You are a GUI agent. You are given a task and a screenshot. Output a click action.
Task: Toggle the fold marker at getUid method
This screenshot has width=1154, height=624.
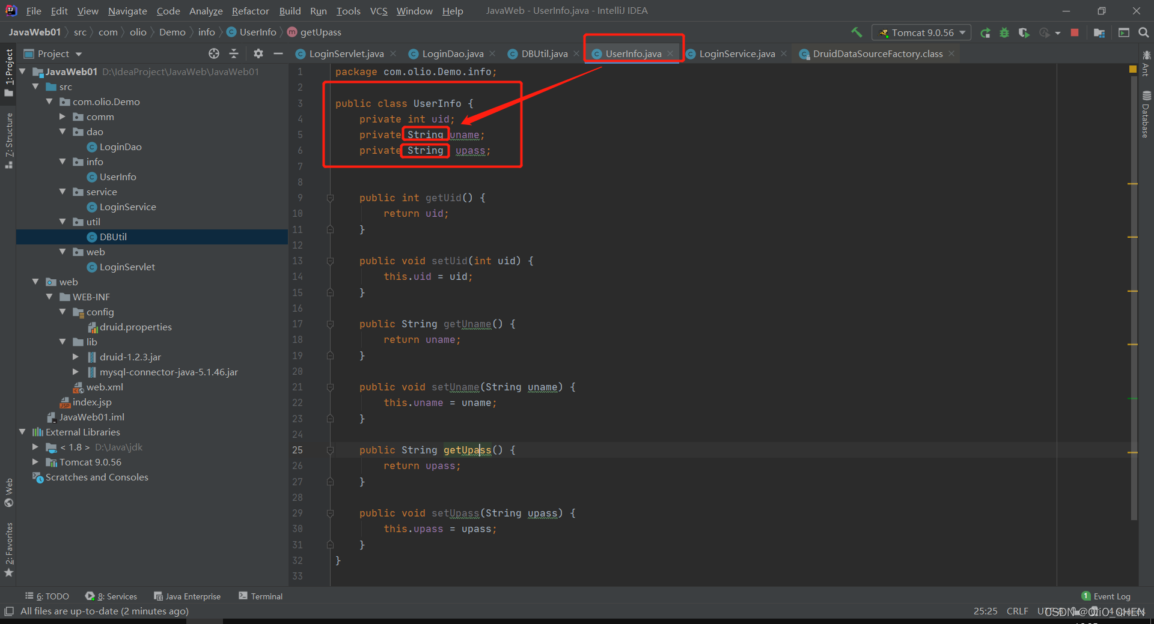[330, 198]
